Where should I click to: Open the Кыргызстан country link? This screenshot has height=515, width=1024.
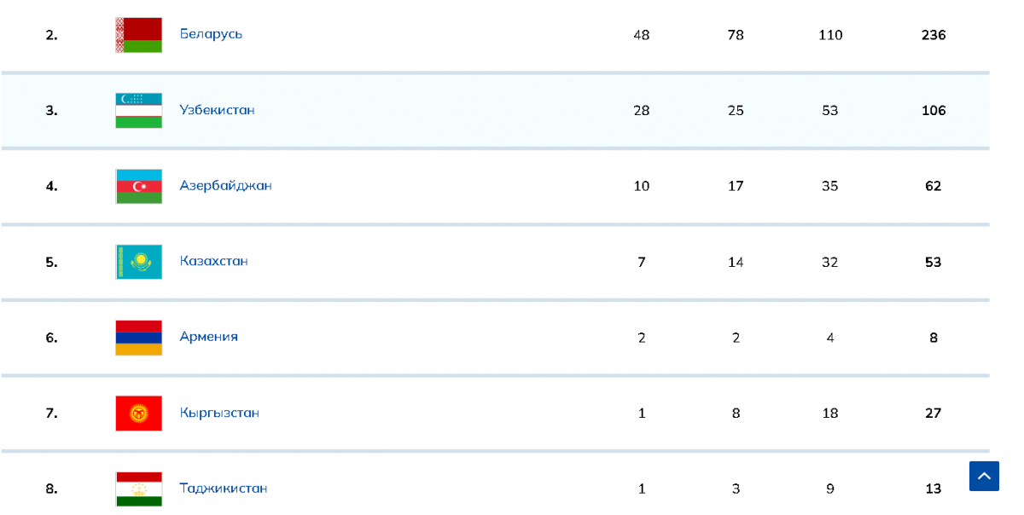219,413
